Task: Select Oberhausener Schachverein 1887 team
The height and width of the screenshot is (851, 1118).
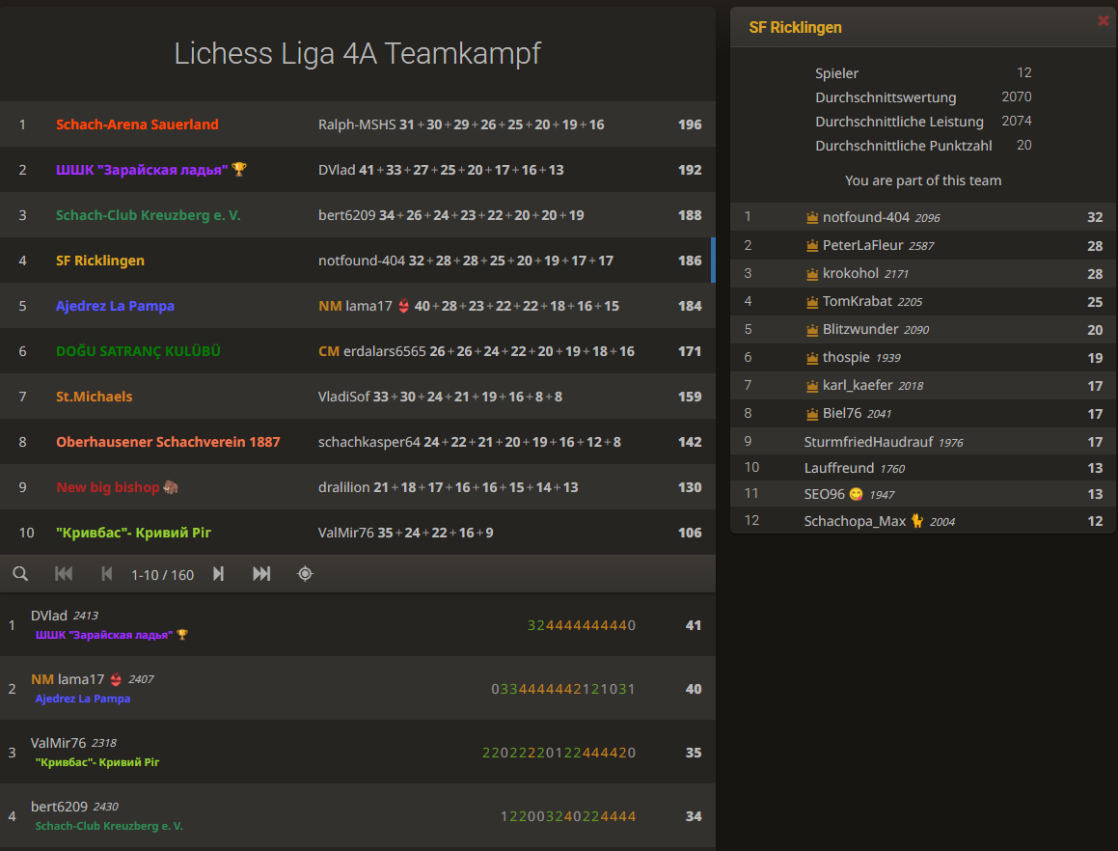Action: point(168,442)
